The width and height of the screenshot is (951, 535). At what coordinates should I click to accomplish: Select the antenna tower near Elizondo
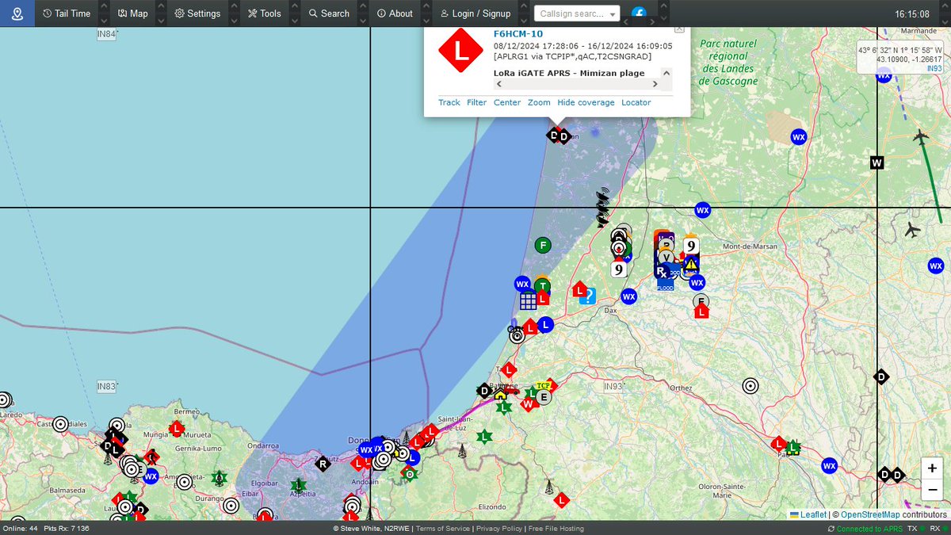pos(548,487)
